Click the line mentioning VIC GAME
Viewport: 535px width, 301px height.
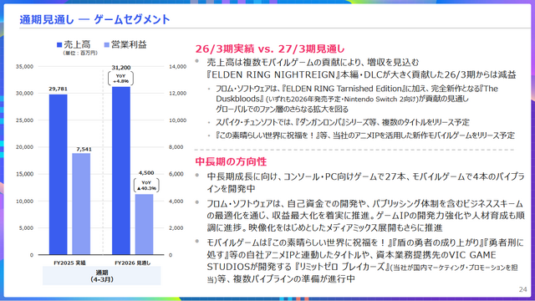click(351, 255)
